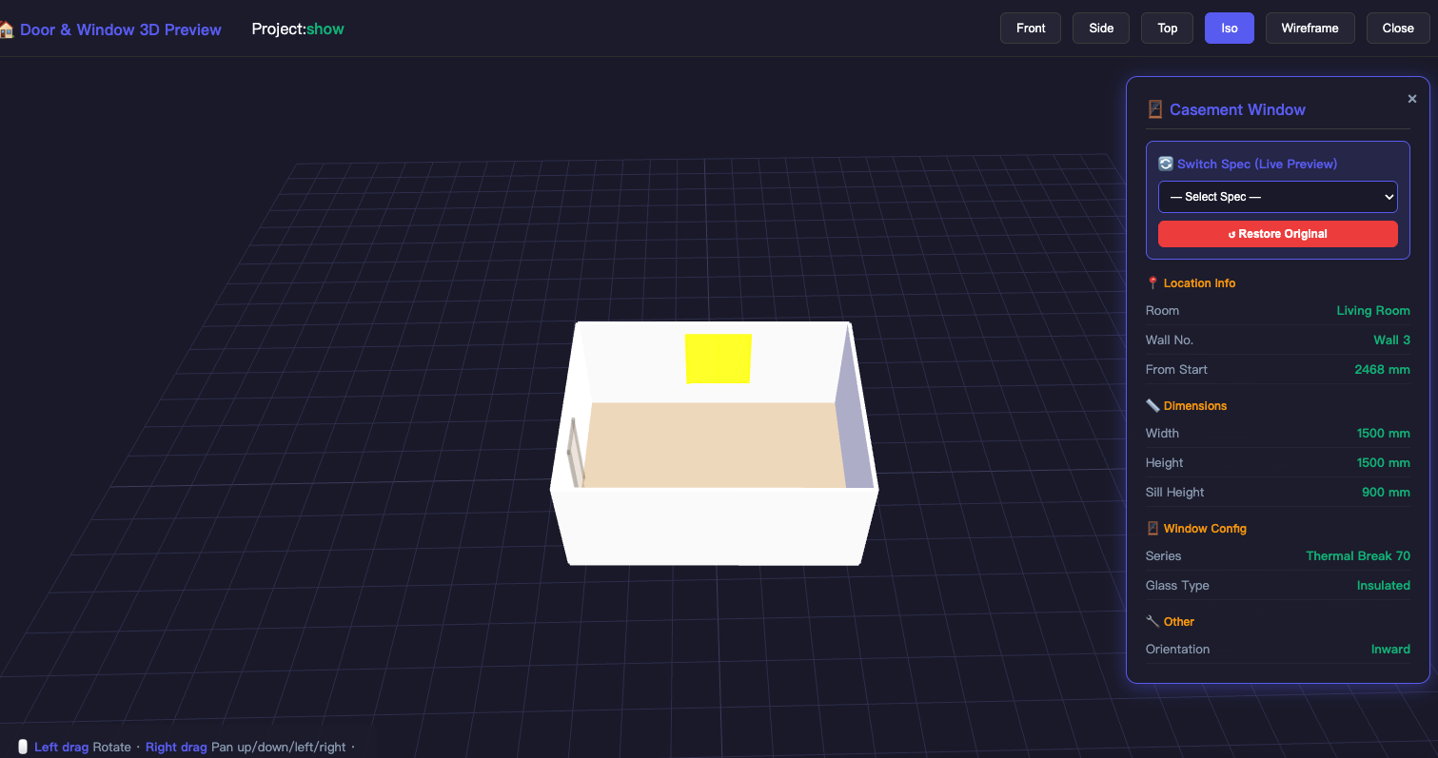
Task: Switch to the Top view
Action: point(1168,28)
